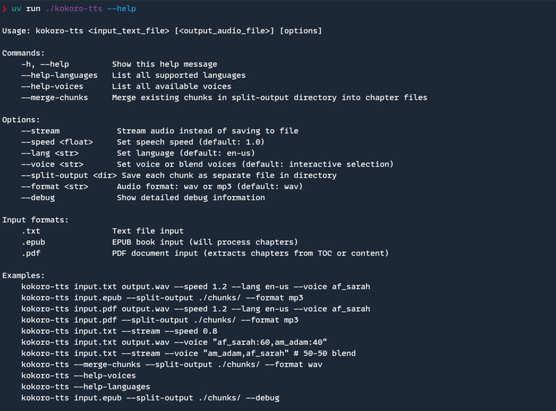556x411 pixels.
Task: Click the '--voice <str>' option
Action: (53, 165)
